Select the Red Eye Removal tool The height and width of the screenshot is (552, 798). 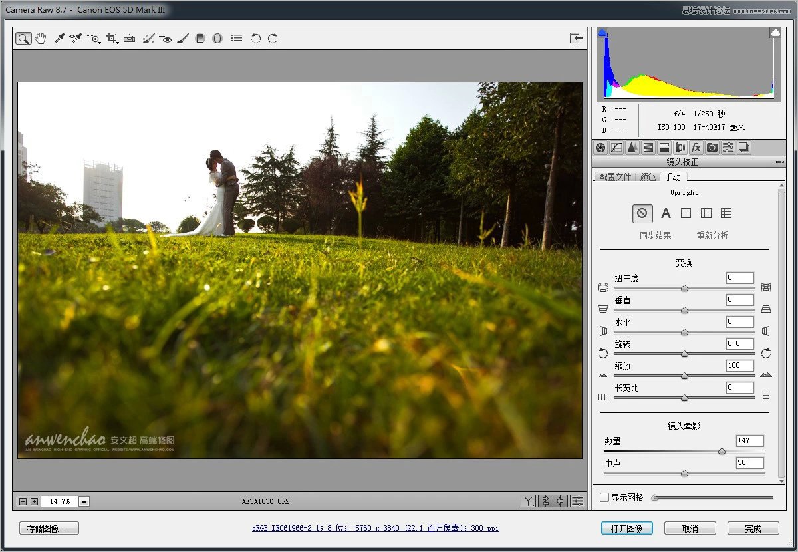[166, 39]
